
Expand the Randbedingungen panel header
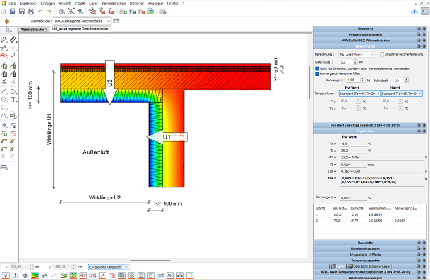point(370,249)
